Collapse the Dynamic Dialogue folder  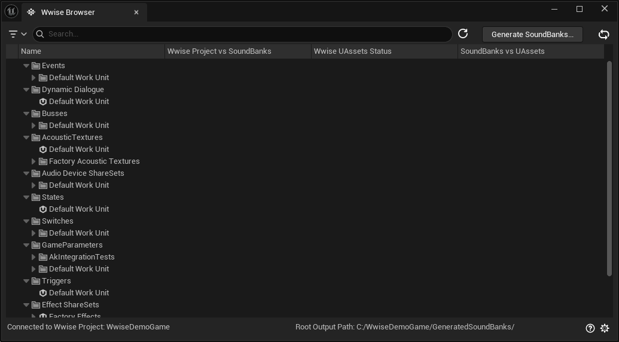tap(26, 90)
